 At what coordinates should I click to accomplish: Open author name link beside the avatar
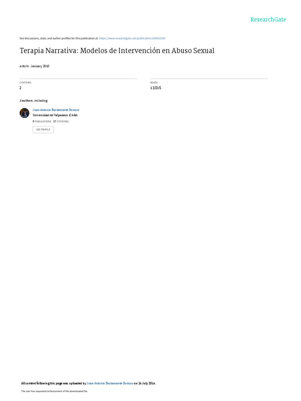(56, 110)
